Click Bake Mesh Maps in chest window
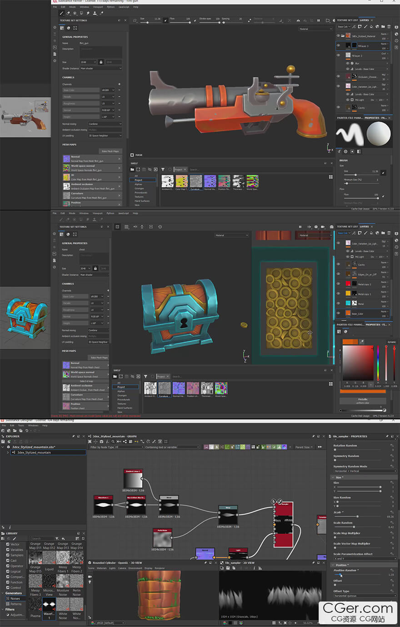The width and height of the screenshot is (400, 627). click(x=98, y=357)
